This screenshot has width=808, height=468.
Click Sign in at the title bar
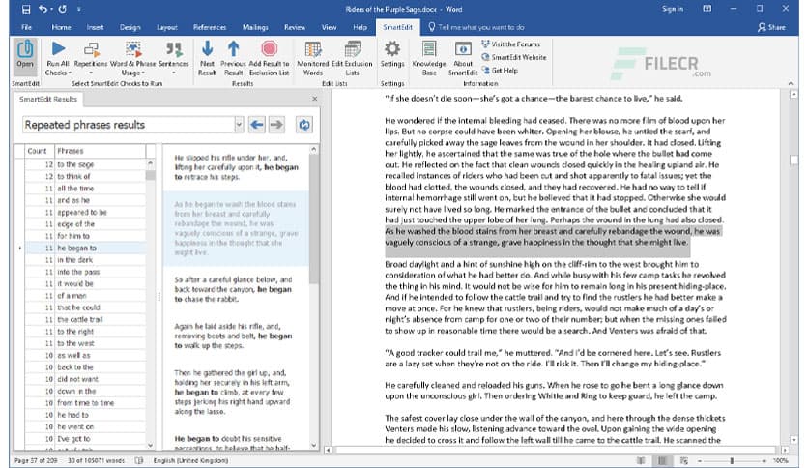click(x=673, y=9)
